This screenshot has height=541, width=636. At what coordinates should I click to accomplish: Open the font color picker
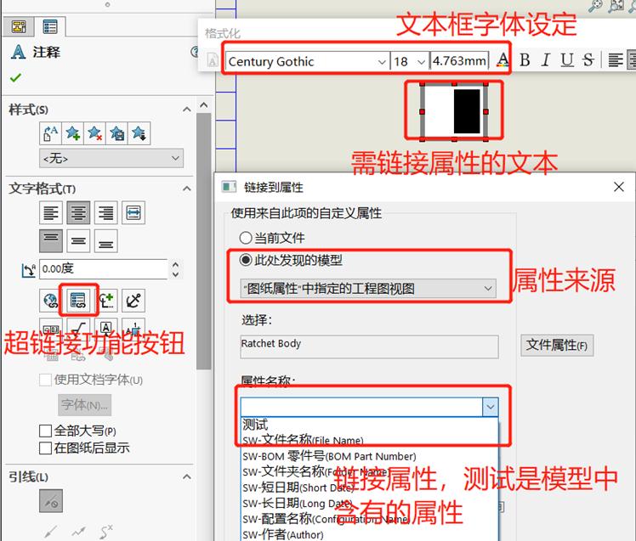[x=503, y=61]
